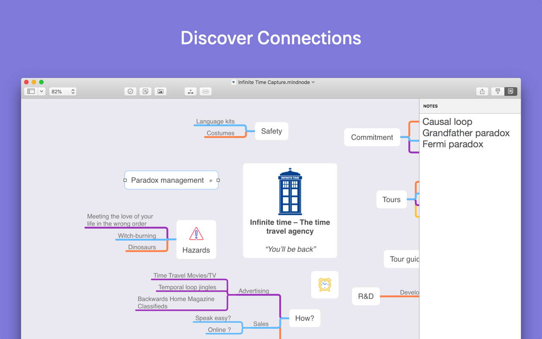Click the Share icon in the toolbar
The width and height of the screenshot is (542, 339).
coord(482,91)
